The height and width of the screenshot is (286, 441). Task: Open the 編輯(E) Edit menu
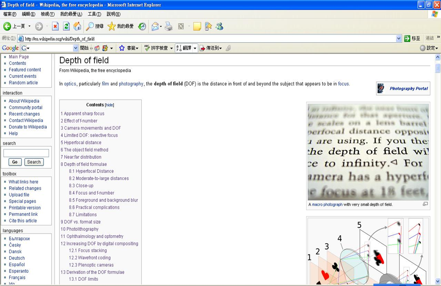28,14
